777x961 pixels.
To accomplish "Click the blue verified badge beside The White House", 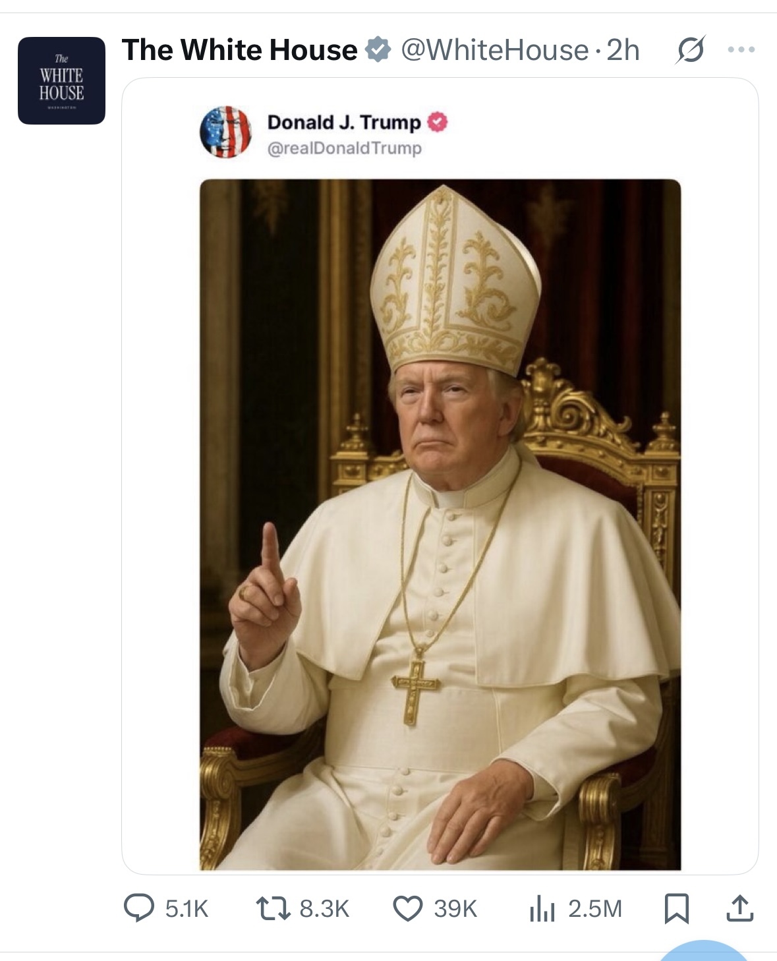I will pyautogui.click(x=378, y=50).
